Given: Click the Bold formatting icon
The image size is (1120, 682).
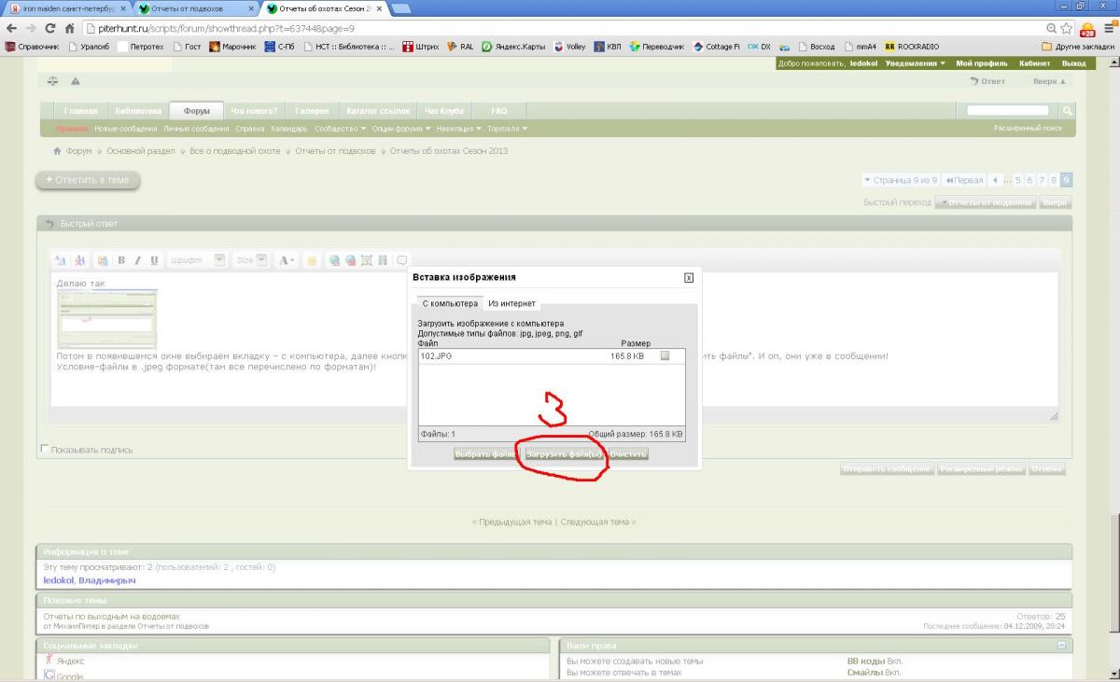Looking at the screenshot, I should [121, 260].
